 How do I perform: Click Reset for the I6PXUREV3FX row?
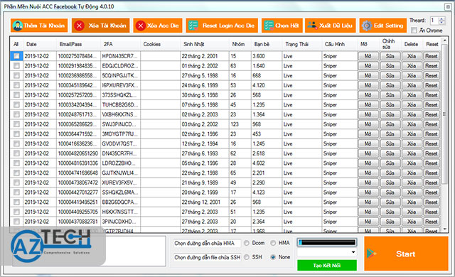click(x=432, y=85)
